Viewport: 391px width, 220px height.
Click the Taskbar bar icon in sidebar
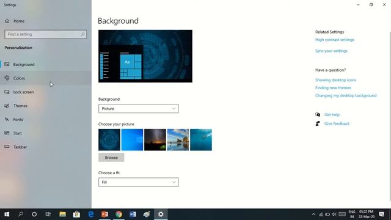click(x=7, y=147)
